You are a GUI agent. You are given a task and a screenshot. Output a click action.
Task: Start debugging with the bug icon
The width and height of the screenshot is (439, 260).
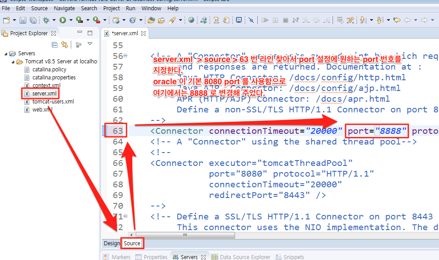(46, 20)
